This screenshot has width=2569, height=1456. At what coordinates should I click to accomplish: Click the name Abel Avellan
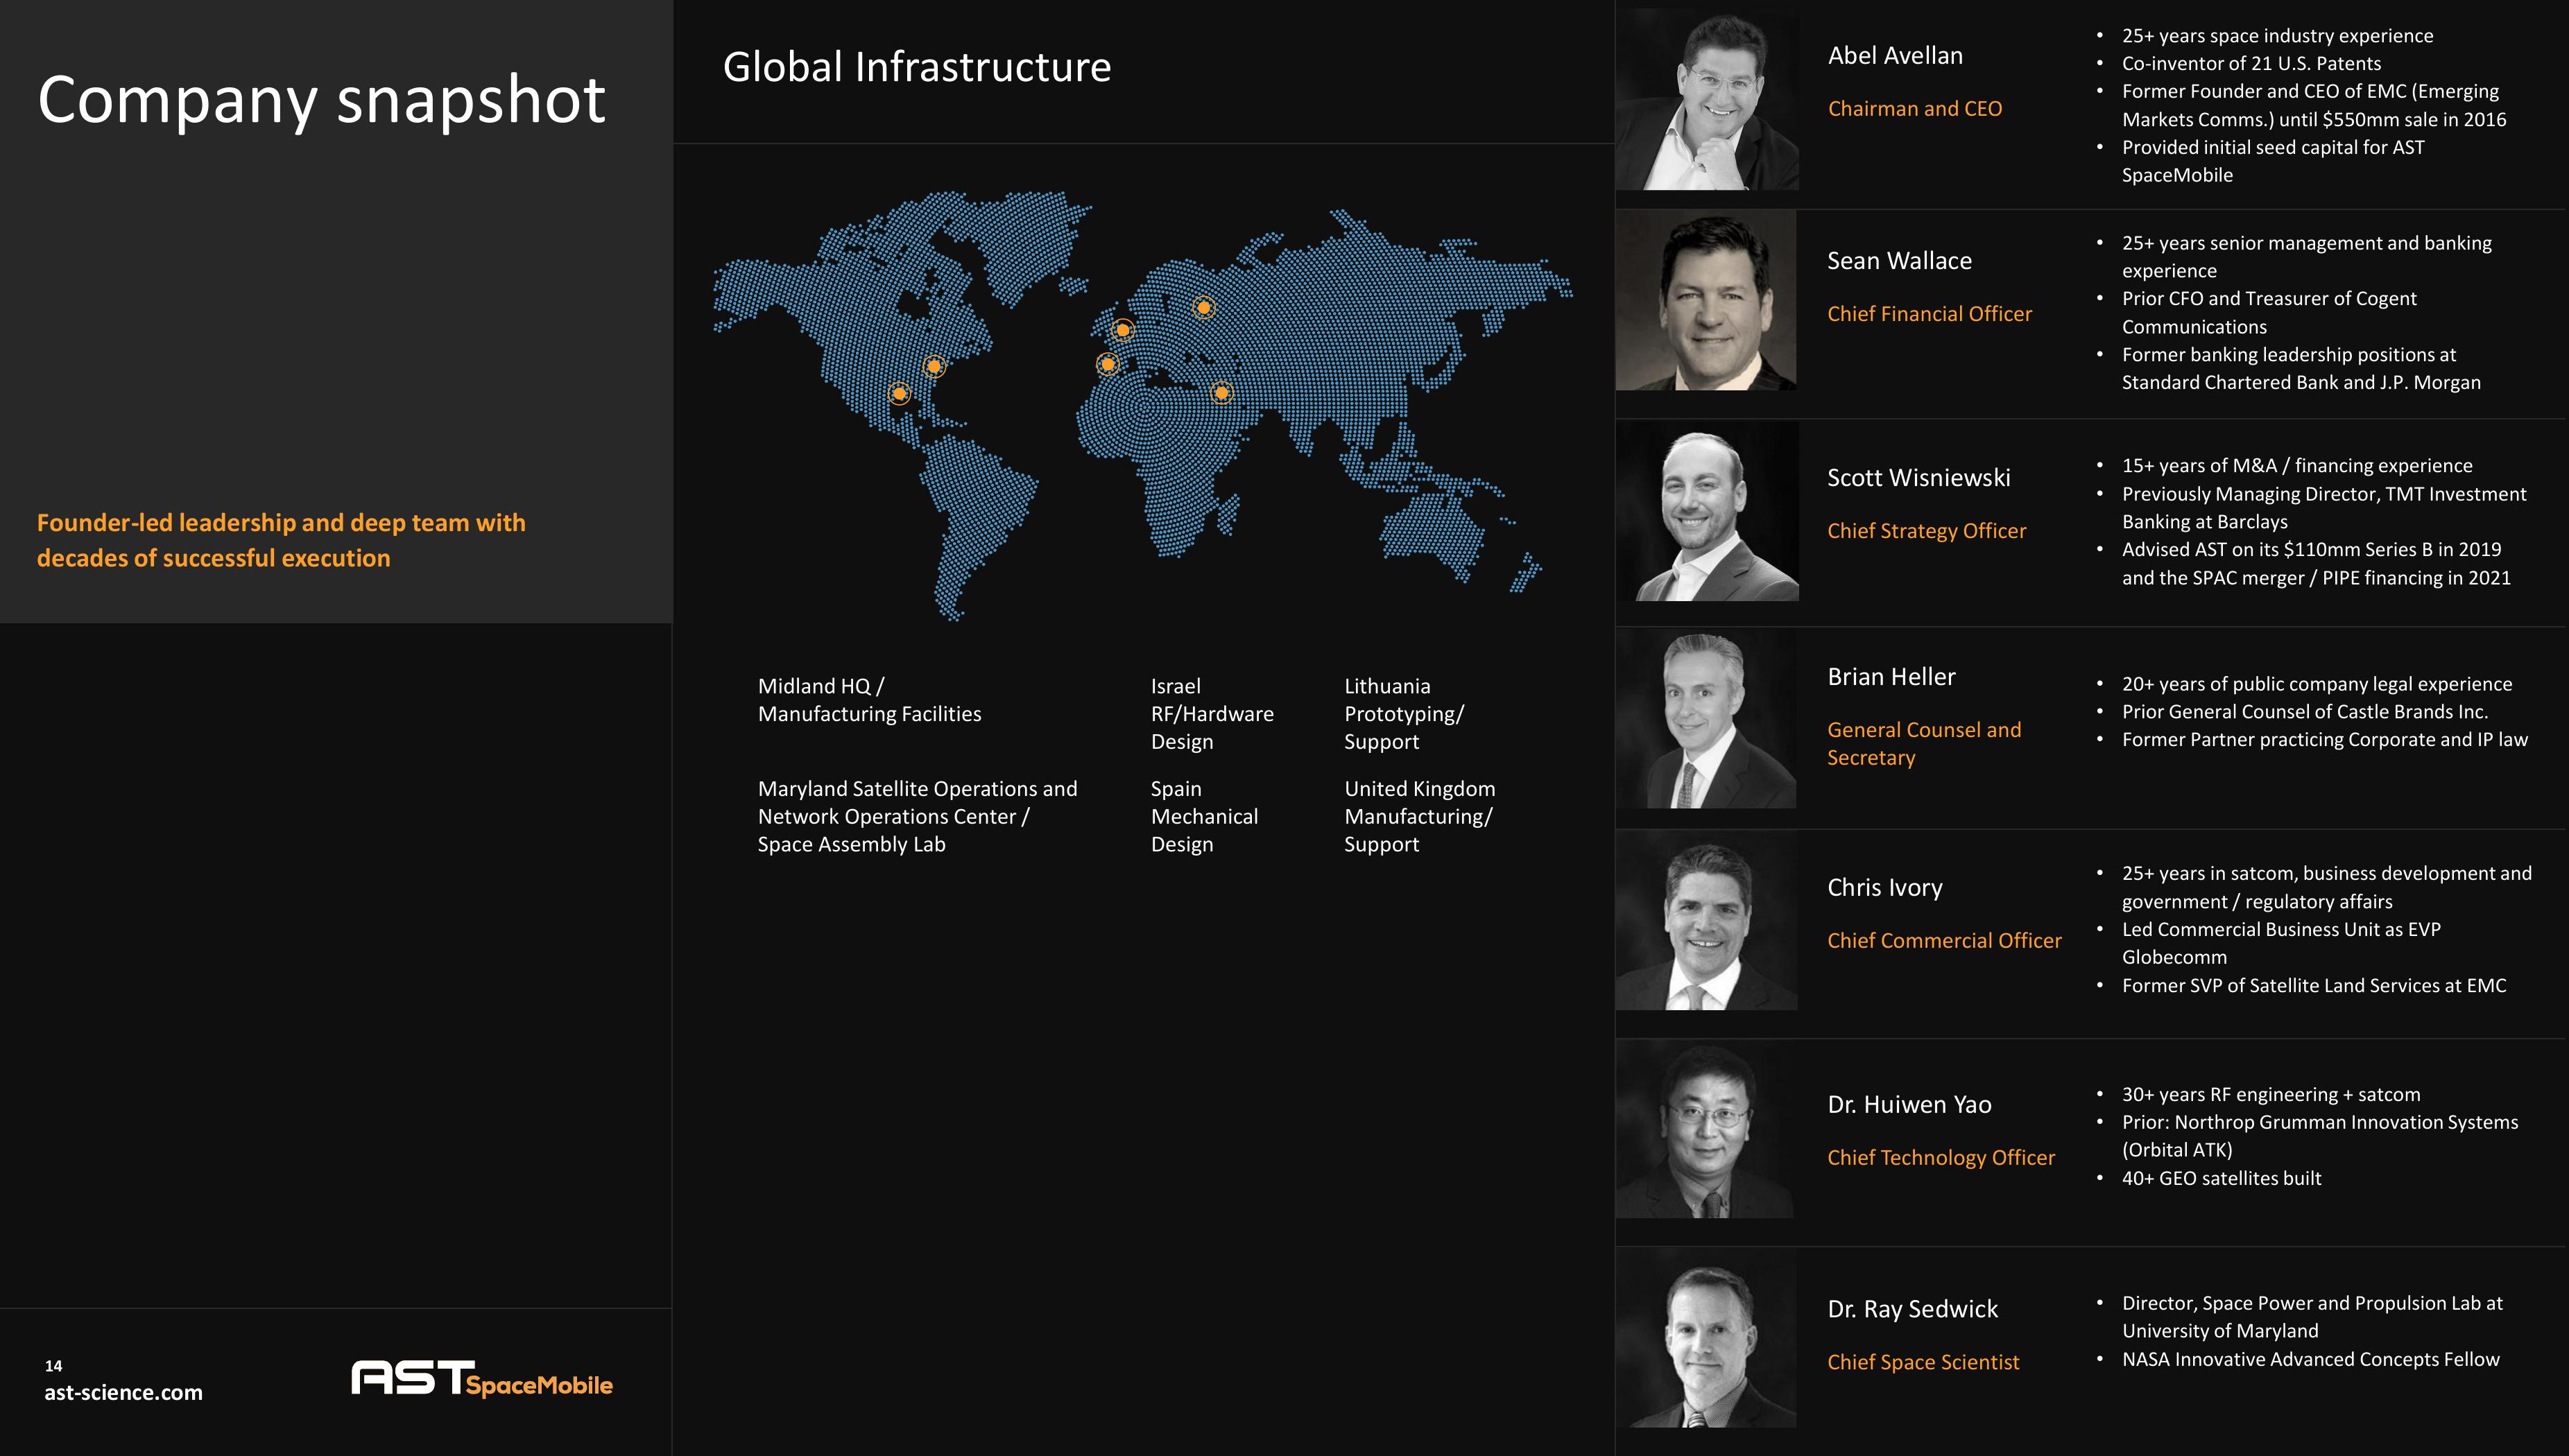(1895, 56)
